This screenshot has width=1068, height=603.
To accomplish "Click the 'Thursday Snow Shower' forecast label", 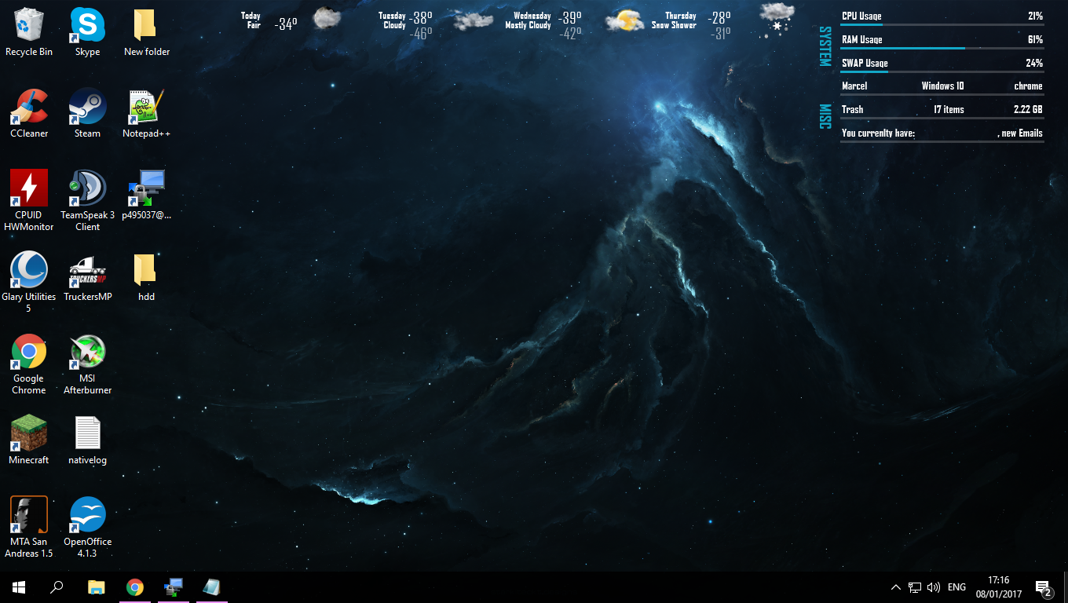I will [674, 20].
